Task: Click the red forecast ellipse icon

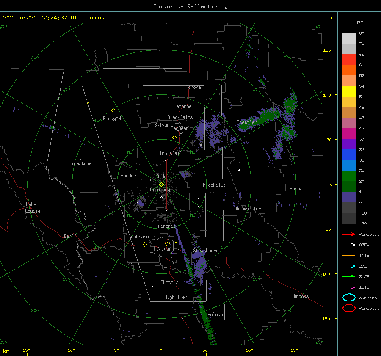Action: 349,308
